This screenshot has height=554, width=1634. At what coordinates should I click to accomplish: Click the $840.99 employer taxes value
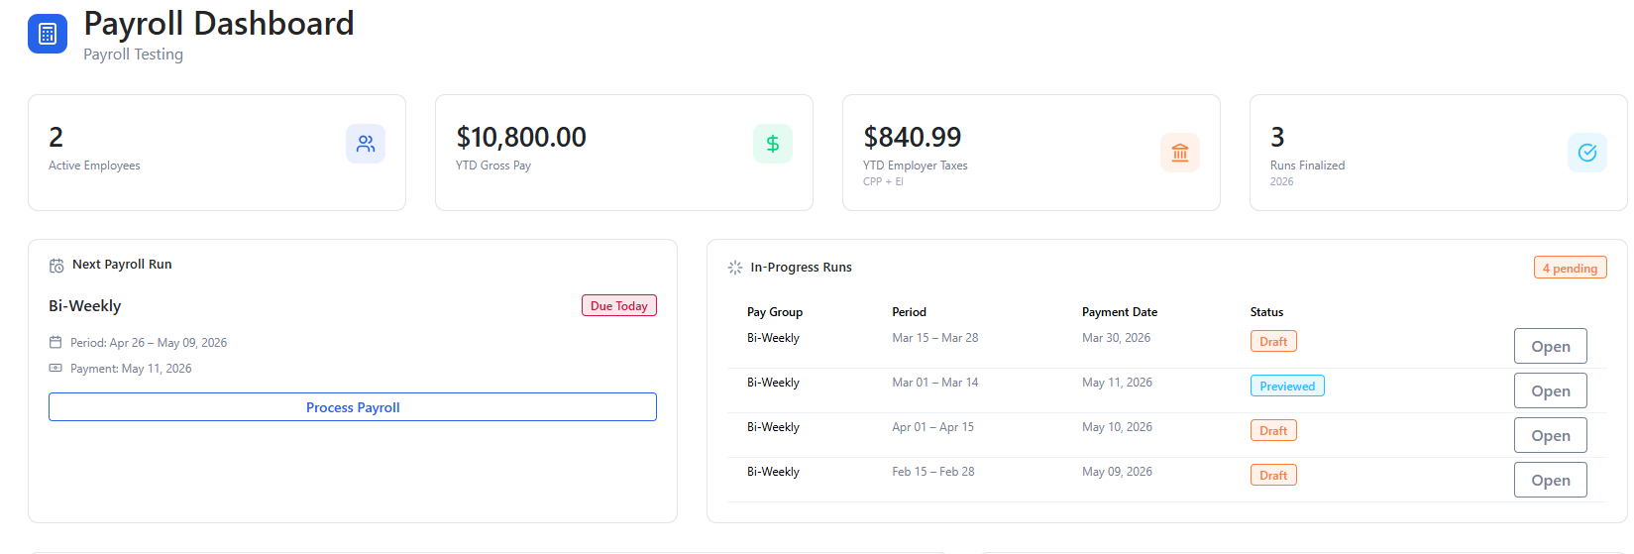pos(913,137)
